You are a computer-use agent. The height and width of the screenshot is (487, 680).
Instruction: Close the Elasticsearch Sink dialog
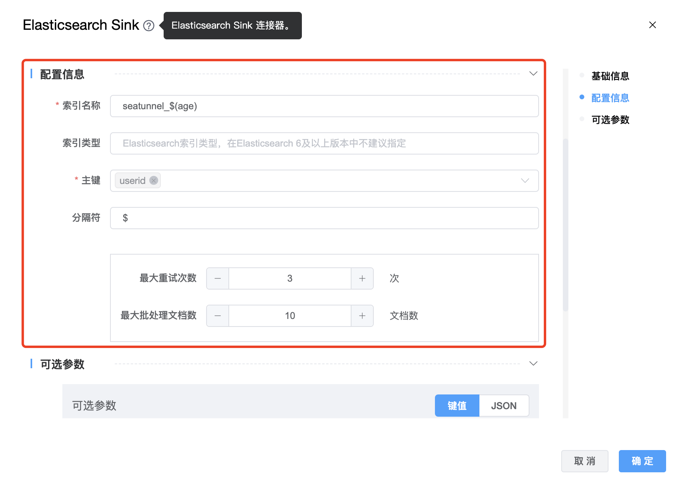pos(652,25)
